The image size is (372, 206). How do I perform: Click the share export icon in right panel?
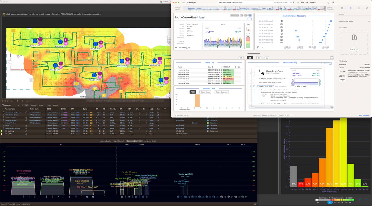(358, 8)
